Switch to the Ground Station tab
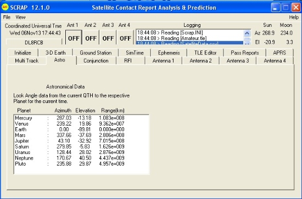The height and width of the screenshot is (199, 302). [96, 53]
